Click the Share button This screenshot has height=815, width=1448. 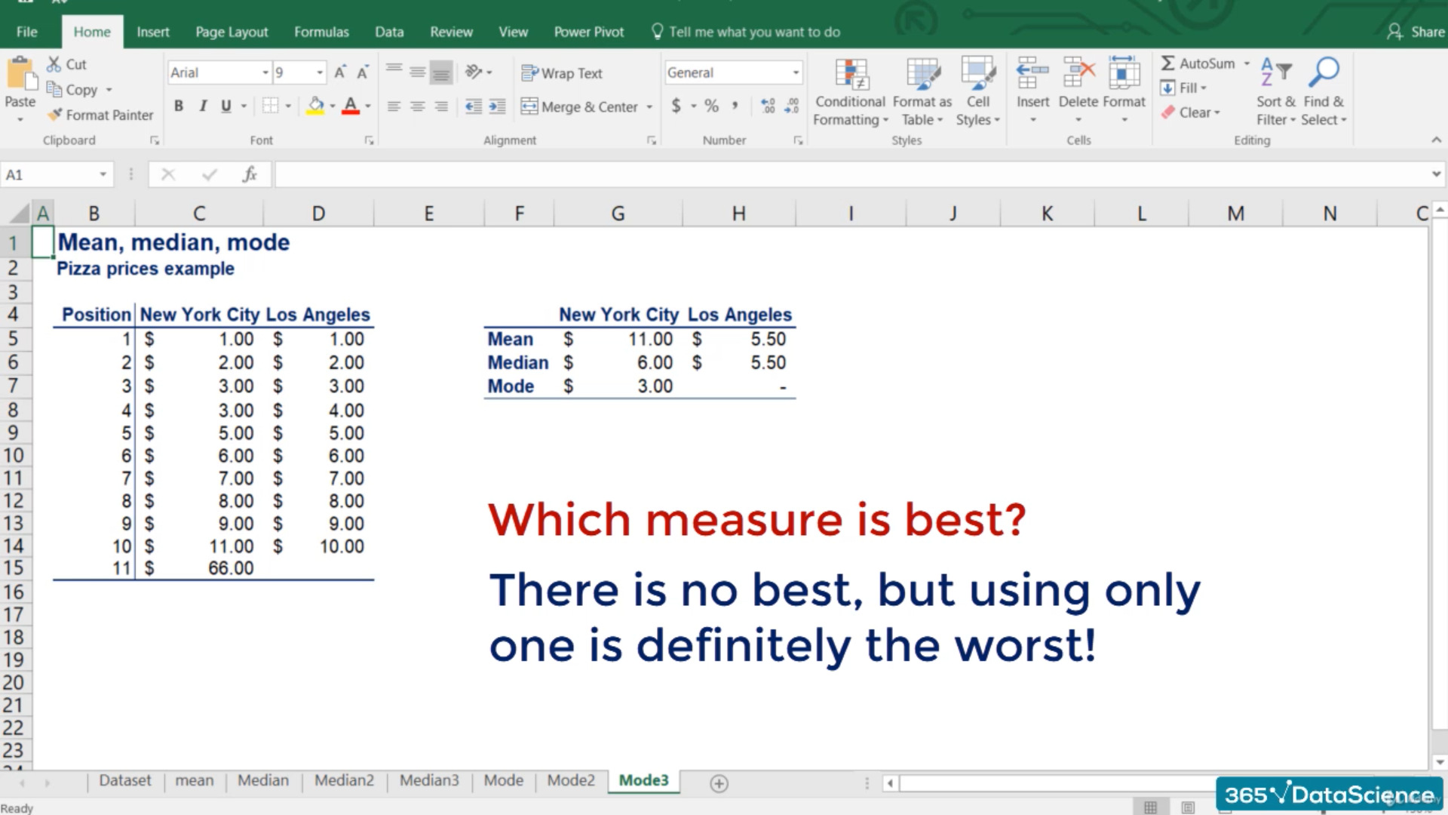click(1416, 32)
